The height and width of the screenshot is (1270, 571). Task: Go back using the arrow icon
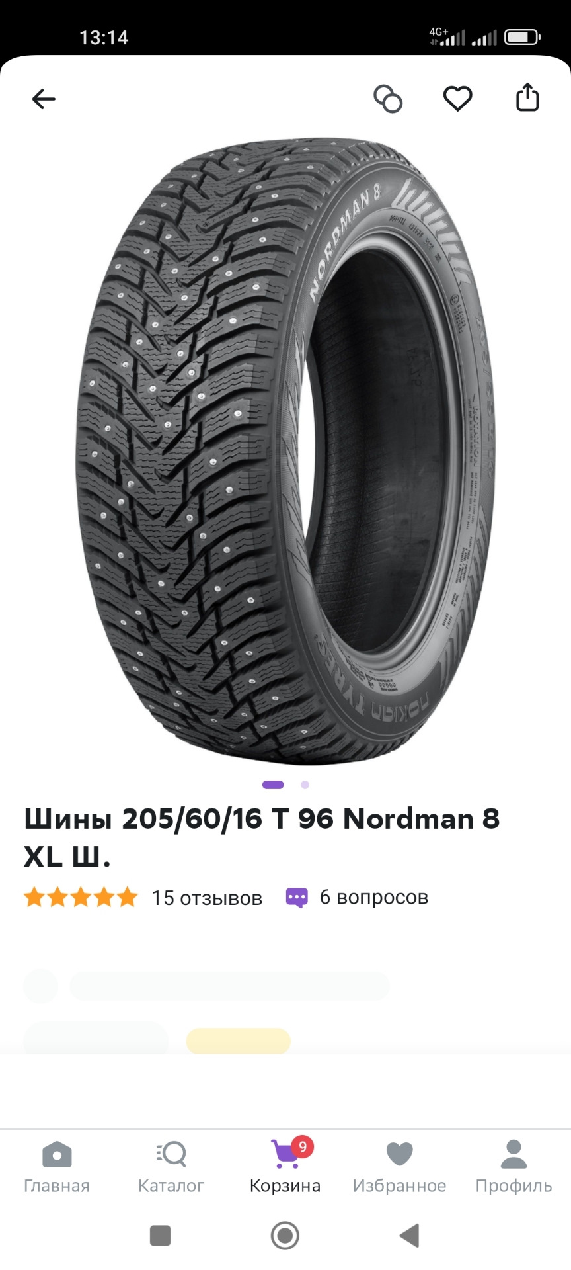point(44,99)
